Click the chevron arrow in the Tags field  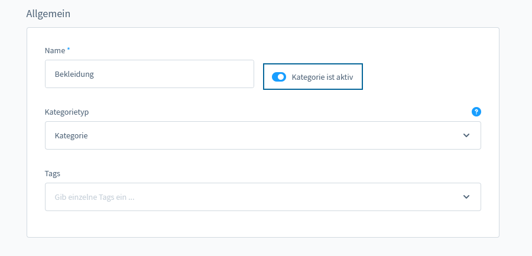[x=466, y=197]
